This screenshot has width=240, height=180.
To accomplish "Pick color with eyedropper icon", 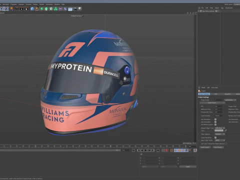I will click(225, 130).
